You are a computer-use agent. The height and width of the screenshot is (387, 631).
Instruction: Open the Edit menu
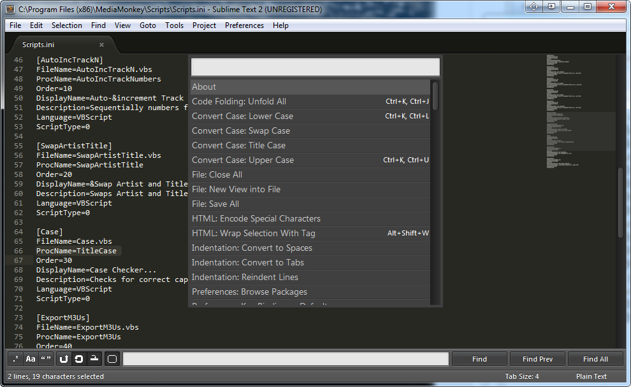point(36,25)
